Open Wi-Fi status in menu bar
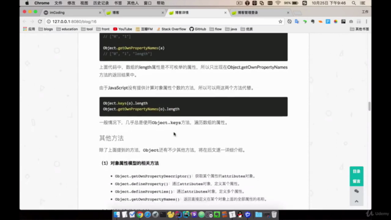The width and height of the screenshot is (391, 220). click(x=278, y=3)
